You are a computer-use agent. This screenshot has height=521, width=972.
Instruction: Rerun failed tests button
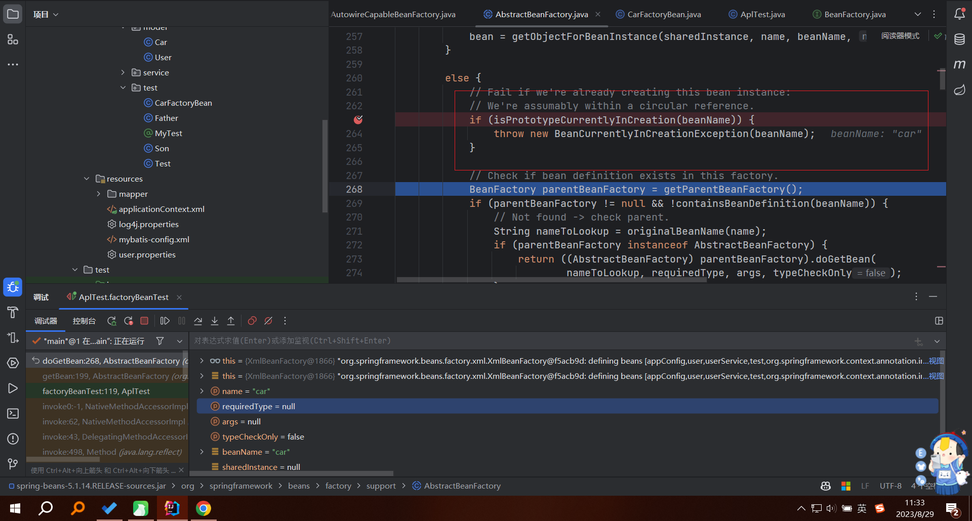(128, 321)
